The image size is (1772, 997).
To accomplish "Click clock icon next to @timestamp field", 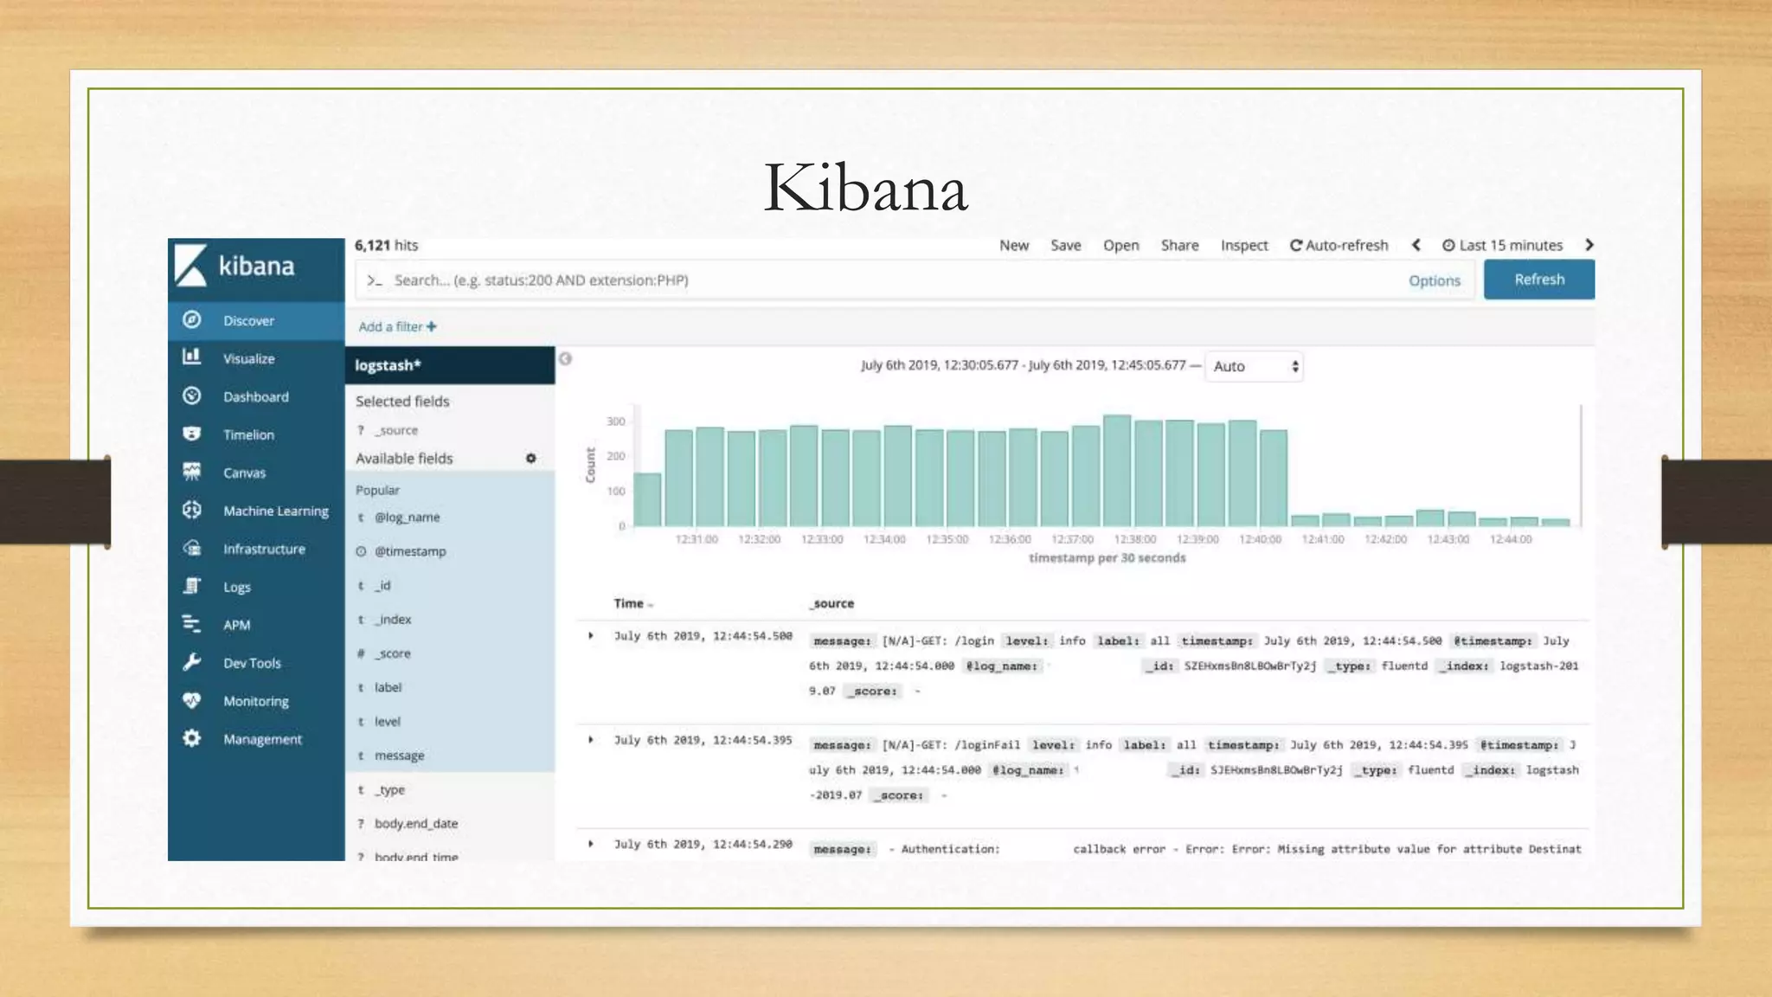I will 362,551.
